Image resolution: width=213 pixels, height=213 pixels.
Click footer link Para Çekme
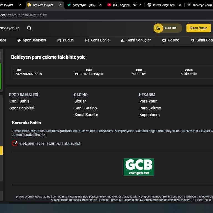(x=150, y=108)
